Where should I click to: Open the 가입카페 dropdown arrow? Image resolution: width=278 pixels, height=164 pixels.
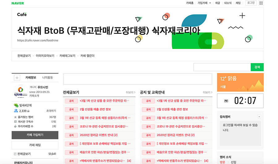click(210, 3)
